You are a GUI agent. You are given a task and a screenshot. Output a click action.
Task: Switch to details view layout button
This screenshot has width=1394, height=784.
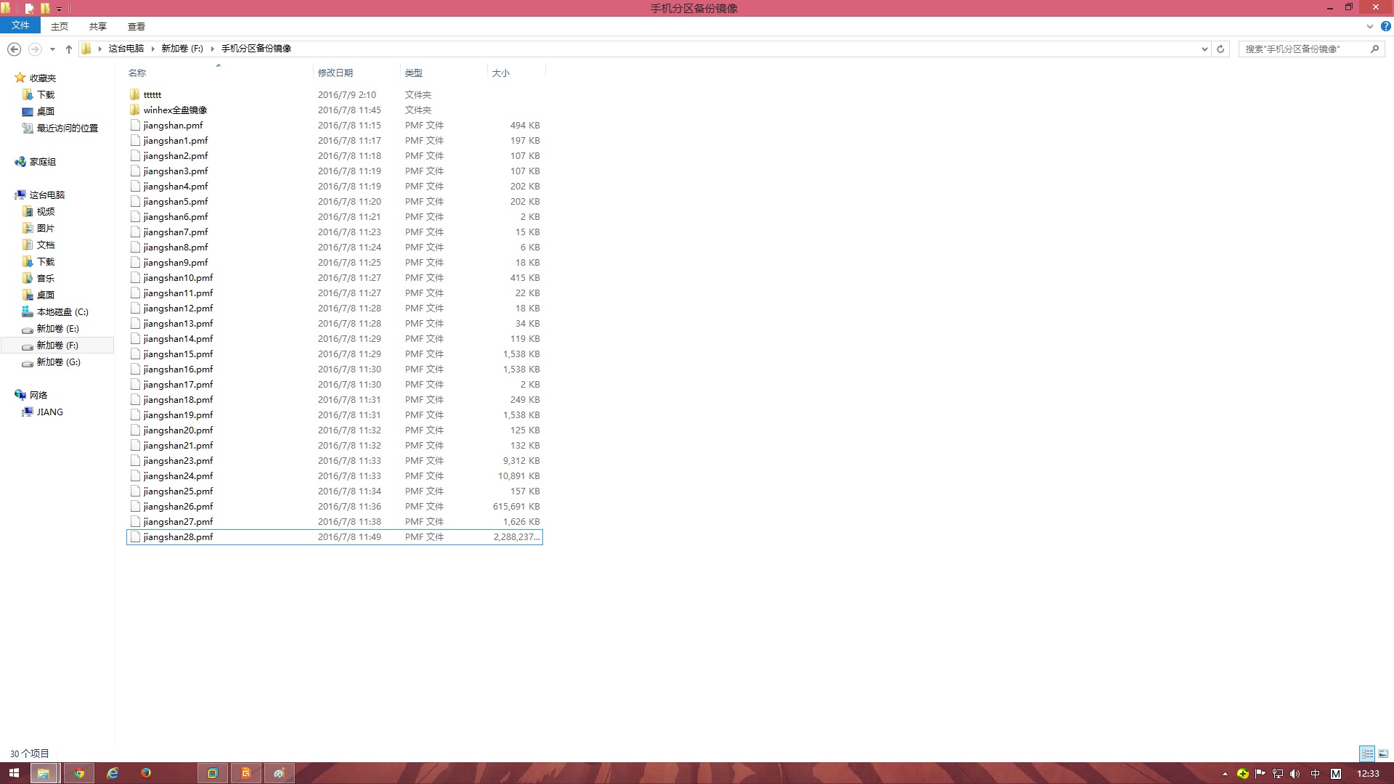[1367, 754]
